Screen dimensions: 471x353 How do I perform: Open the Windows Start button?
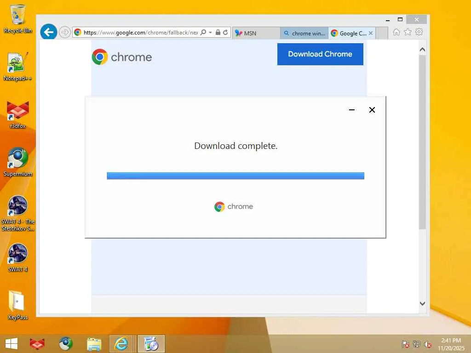pyautogui.click(x=11, y=344)
